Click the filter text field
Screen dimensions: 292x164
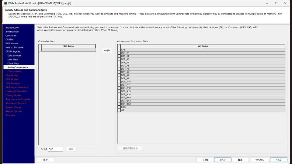(55, 149)
